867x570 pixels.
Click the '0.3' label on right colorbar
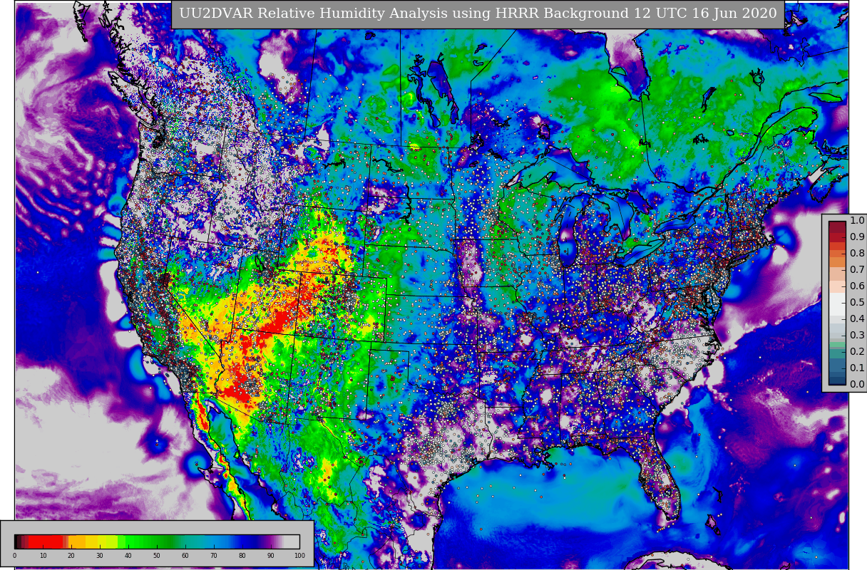click(857, 335)
